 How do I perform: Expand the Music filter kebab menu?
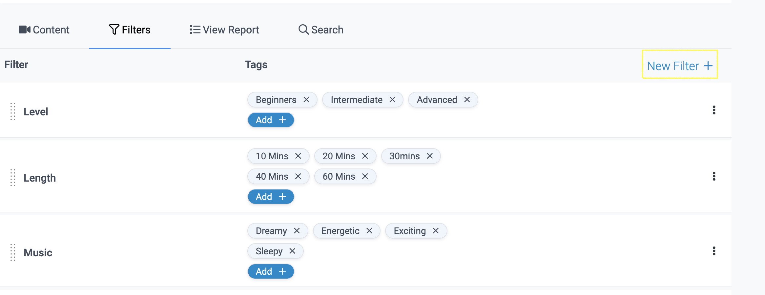[714, 251]
